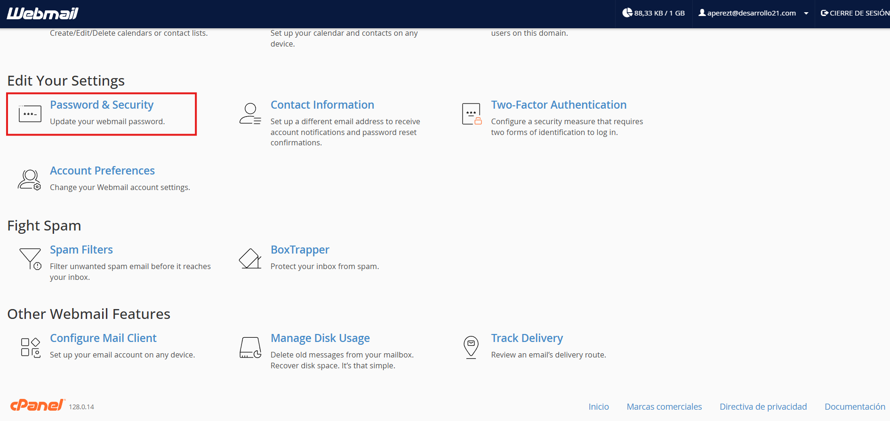The height and width of the screenshot is (421, 890).
Task: Open the Password & Security link
Action: point(102,105)
